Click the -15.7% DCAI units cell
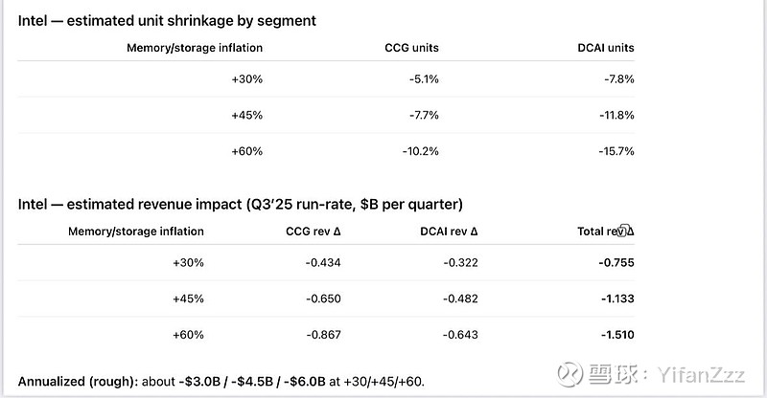This screenshot has width=767, height=398. pos(616,150)
